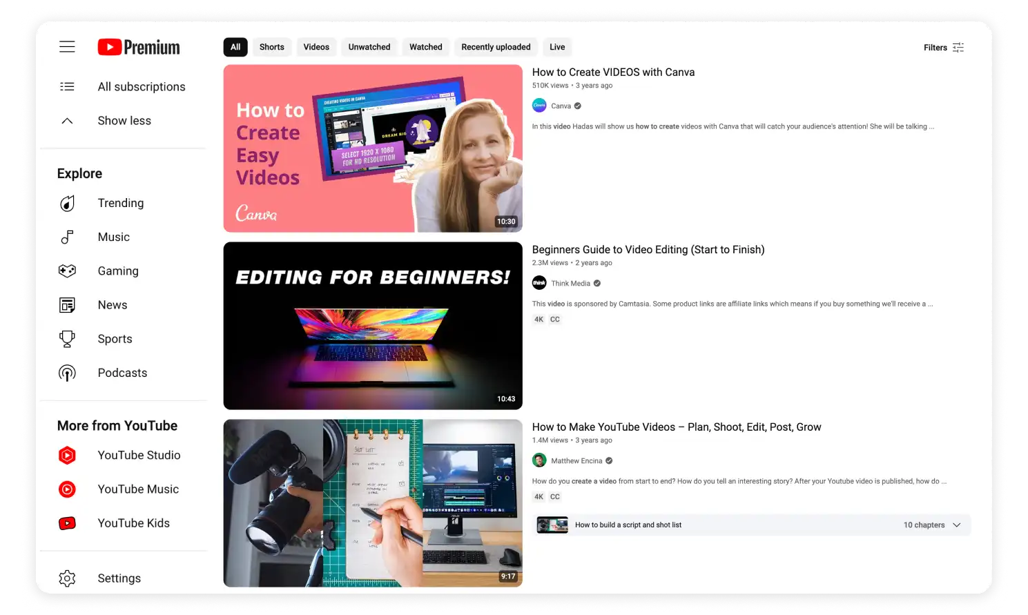Open YouTube Music
Viewport: 1028px width, 615px height.
(x=138, y=489)
